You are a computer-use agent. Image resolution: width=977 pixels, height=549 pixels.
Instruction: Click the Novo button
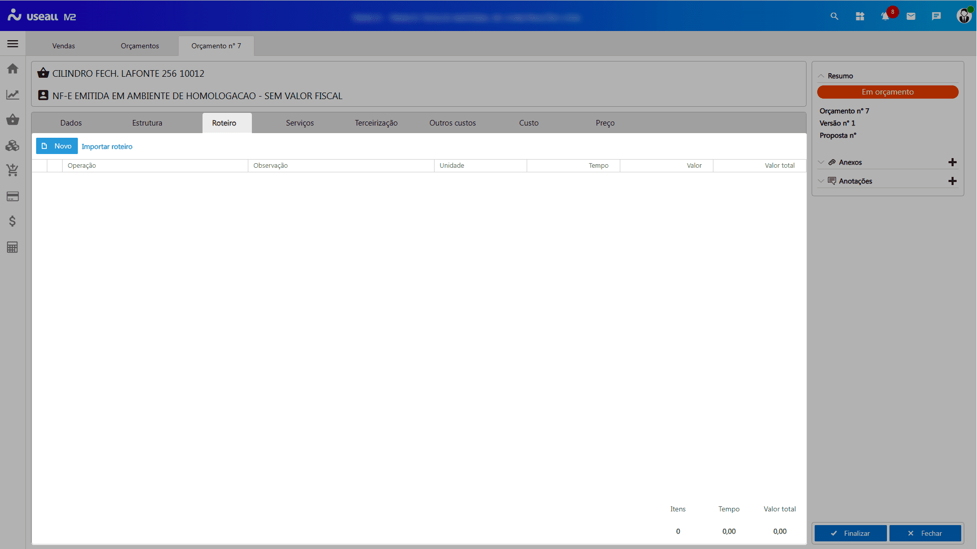click(x=56, y=146)
